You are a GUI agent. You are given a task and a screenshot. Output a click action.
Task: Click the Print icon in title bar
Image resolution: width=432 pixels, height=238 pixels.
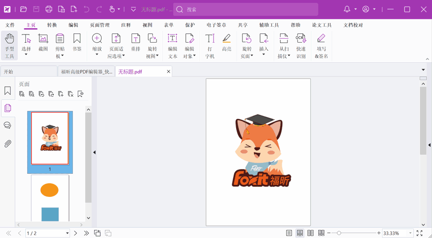point(49,10)
